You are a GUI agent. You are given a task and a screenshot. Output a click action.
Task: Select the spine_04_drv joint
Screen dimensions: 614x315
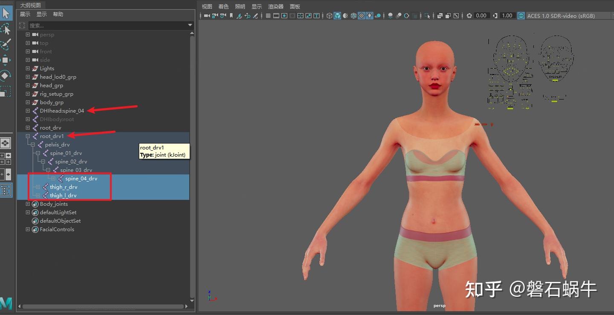point(81,179)
